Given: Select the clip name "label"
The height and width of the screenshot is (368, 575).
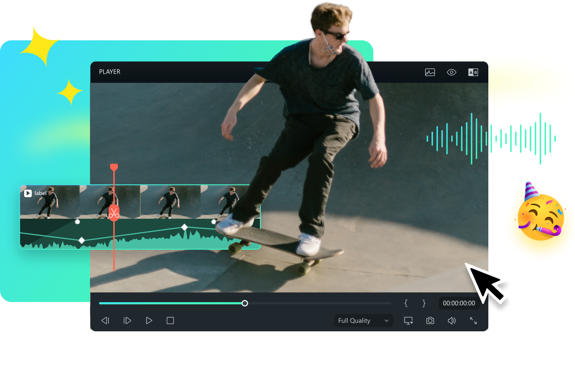Looking at the screenshot, I should click(40, 193).
